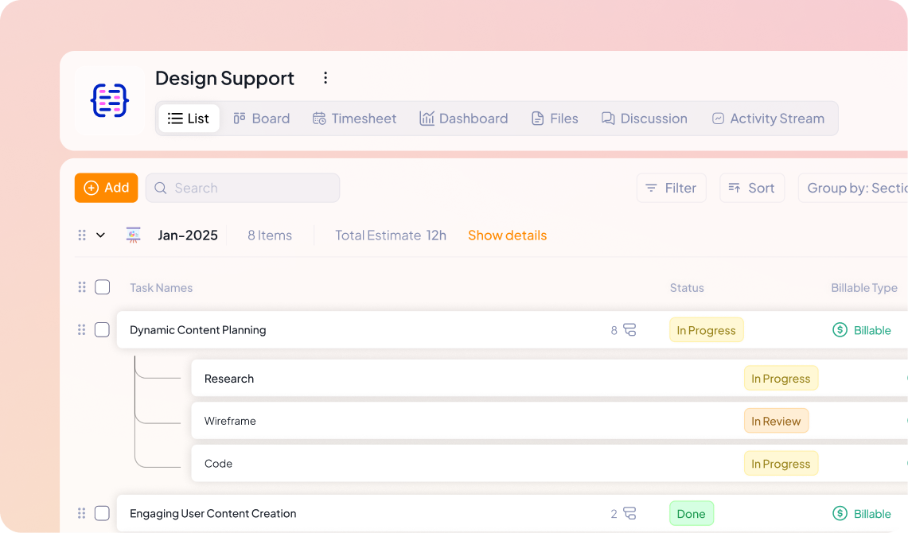The height and width of the screenshot is (533, 908).
Task: Open the Group by: Section dropdown
Action: [852, 188]
